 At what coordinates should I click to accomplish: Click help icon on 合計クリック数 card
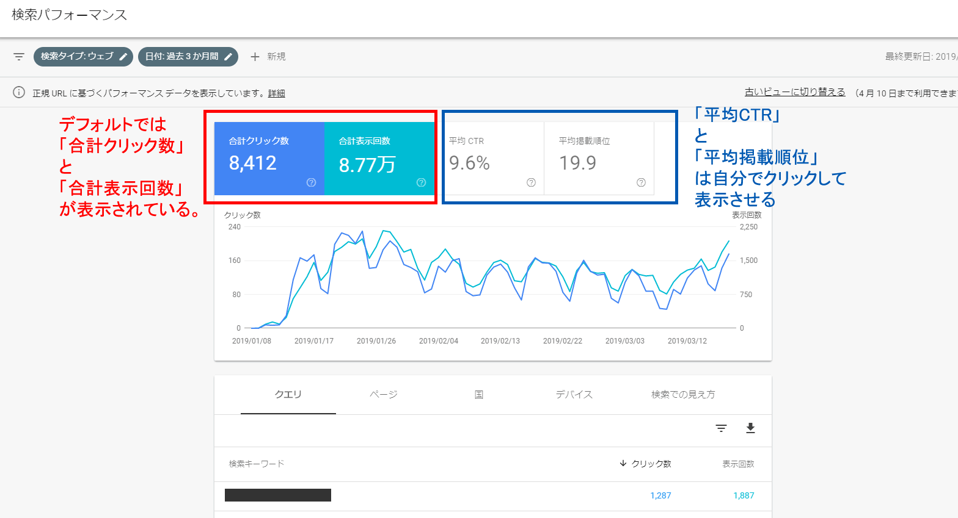pos(311,182)
